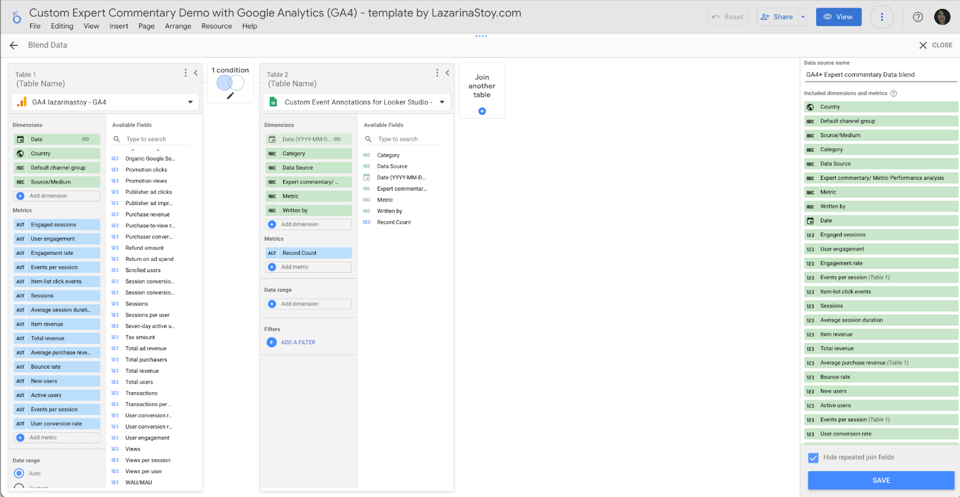Add a date range dimension in Table 2
This screenshot has width=960, height=497.
308,304
